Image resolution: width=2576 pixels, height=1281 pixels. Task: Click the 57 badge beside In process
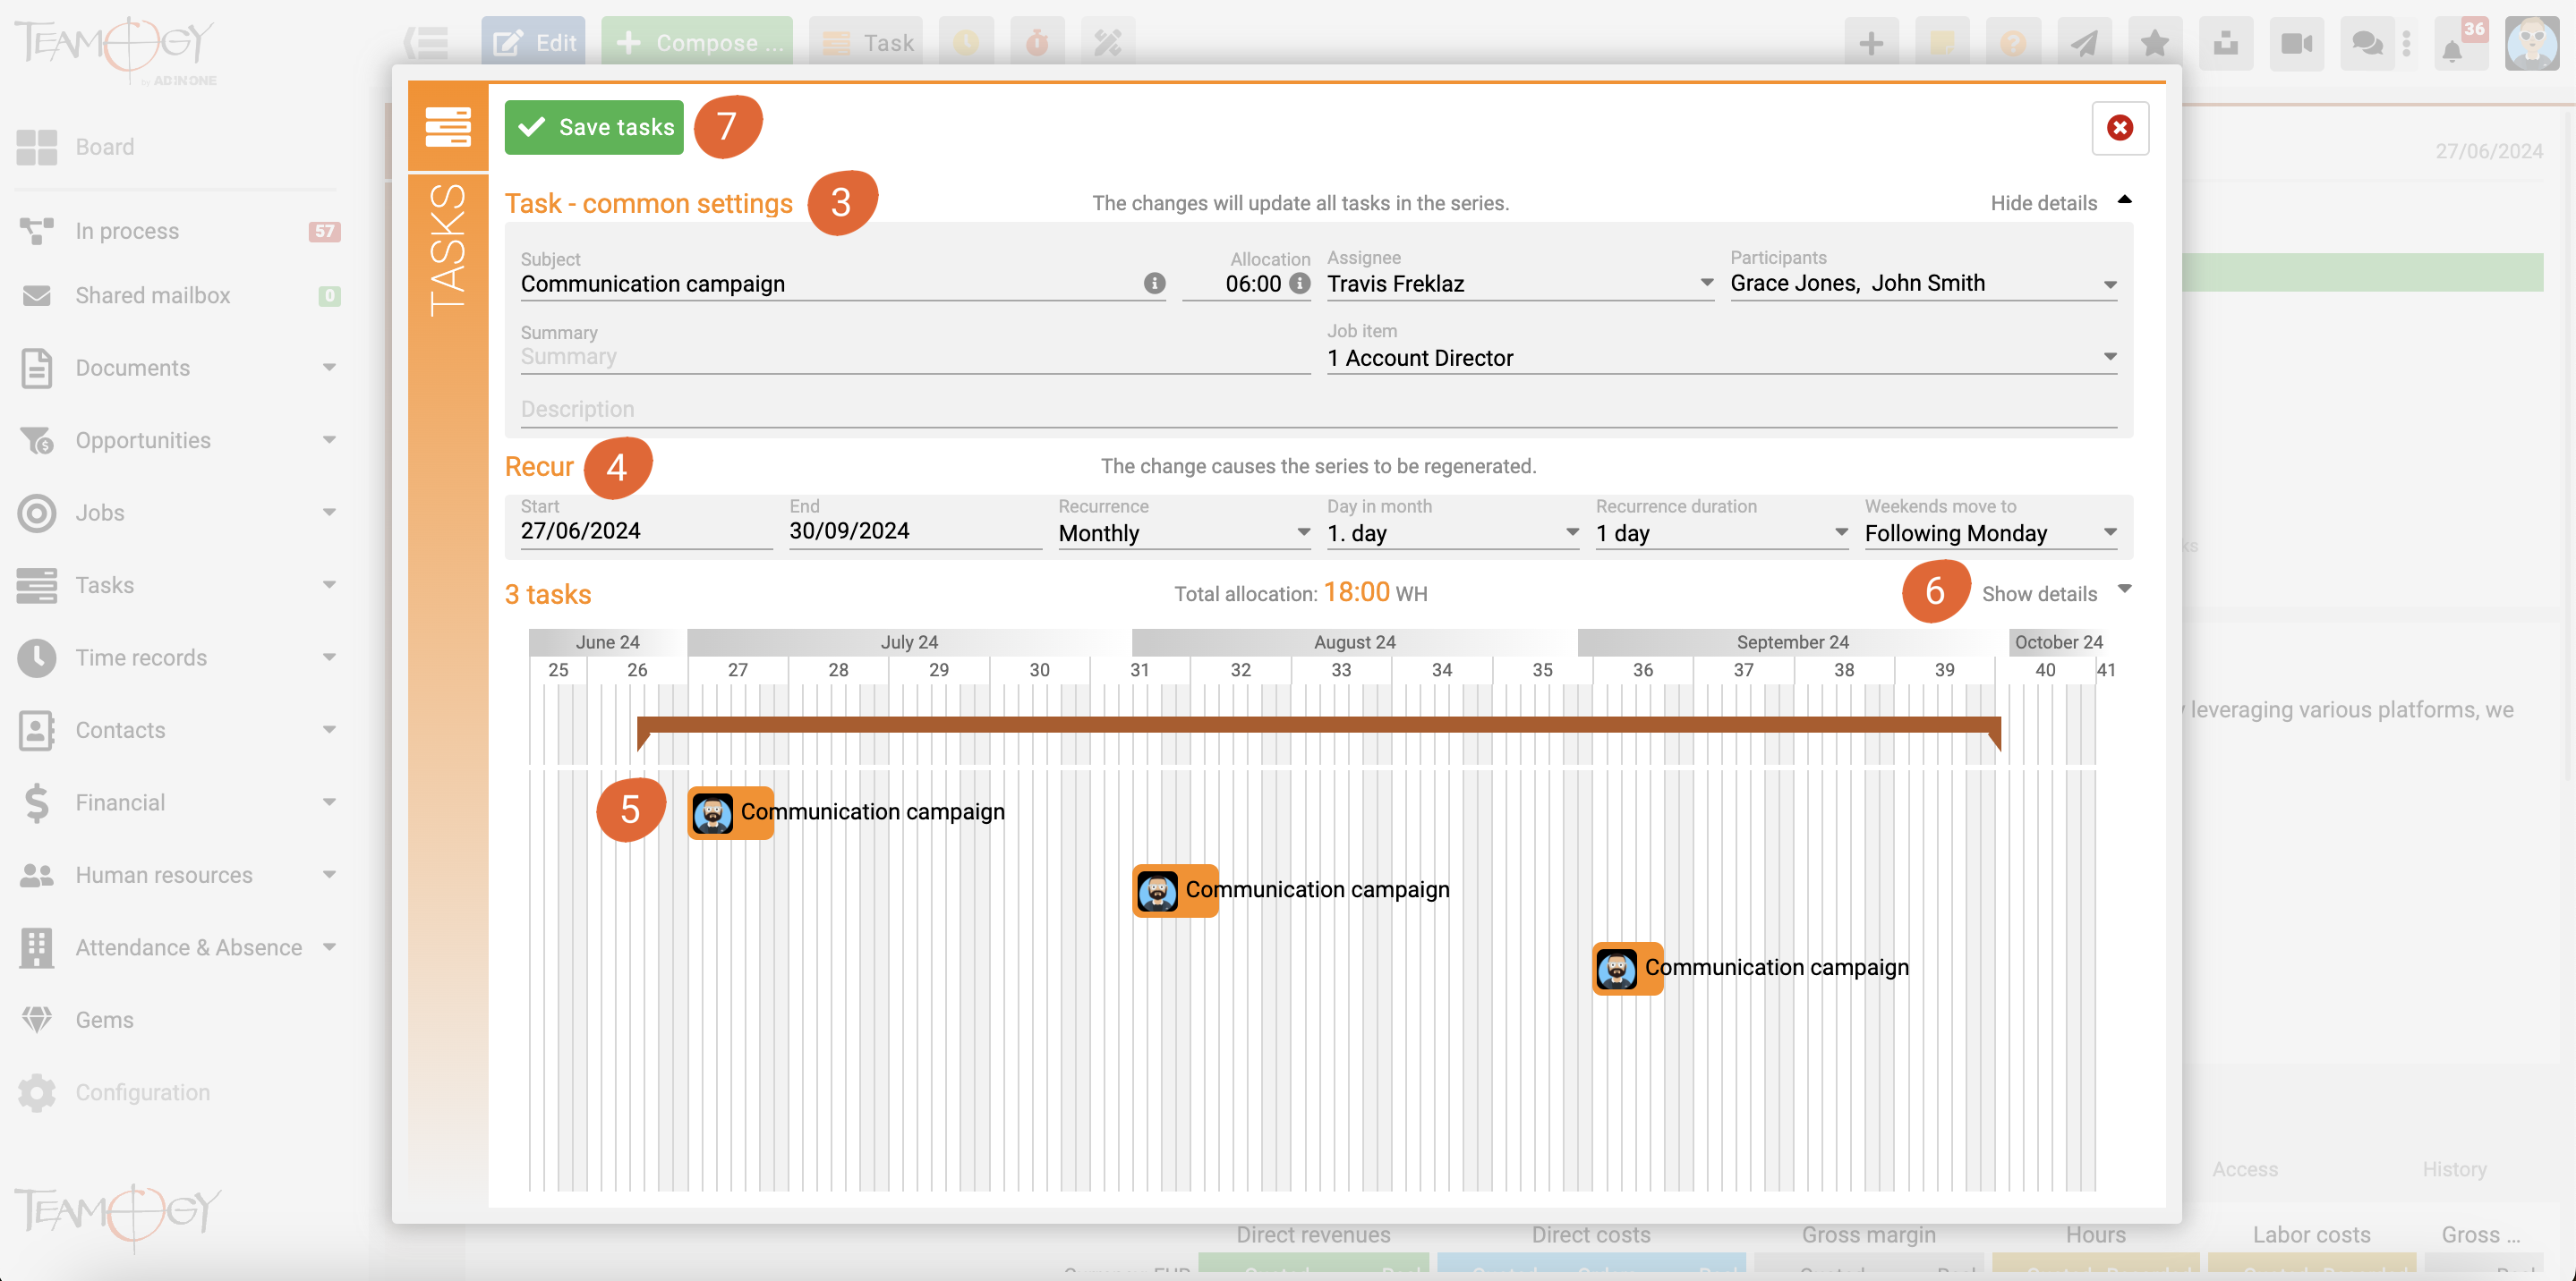[324, 231]
